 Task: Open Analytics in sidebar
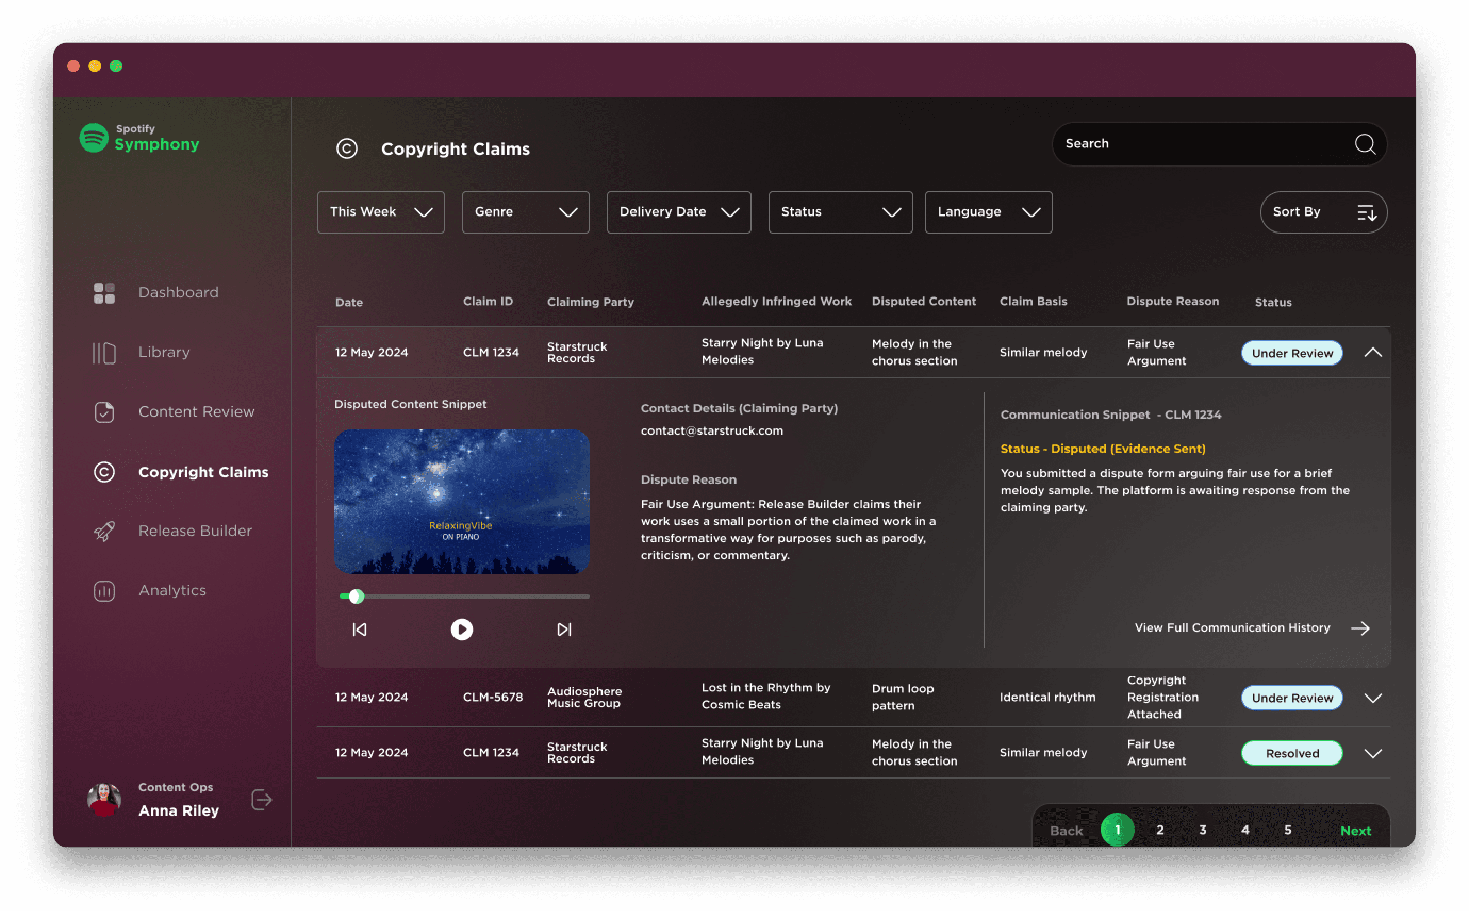pyautogui.click(x=172, y=591)
